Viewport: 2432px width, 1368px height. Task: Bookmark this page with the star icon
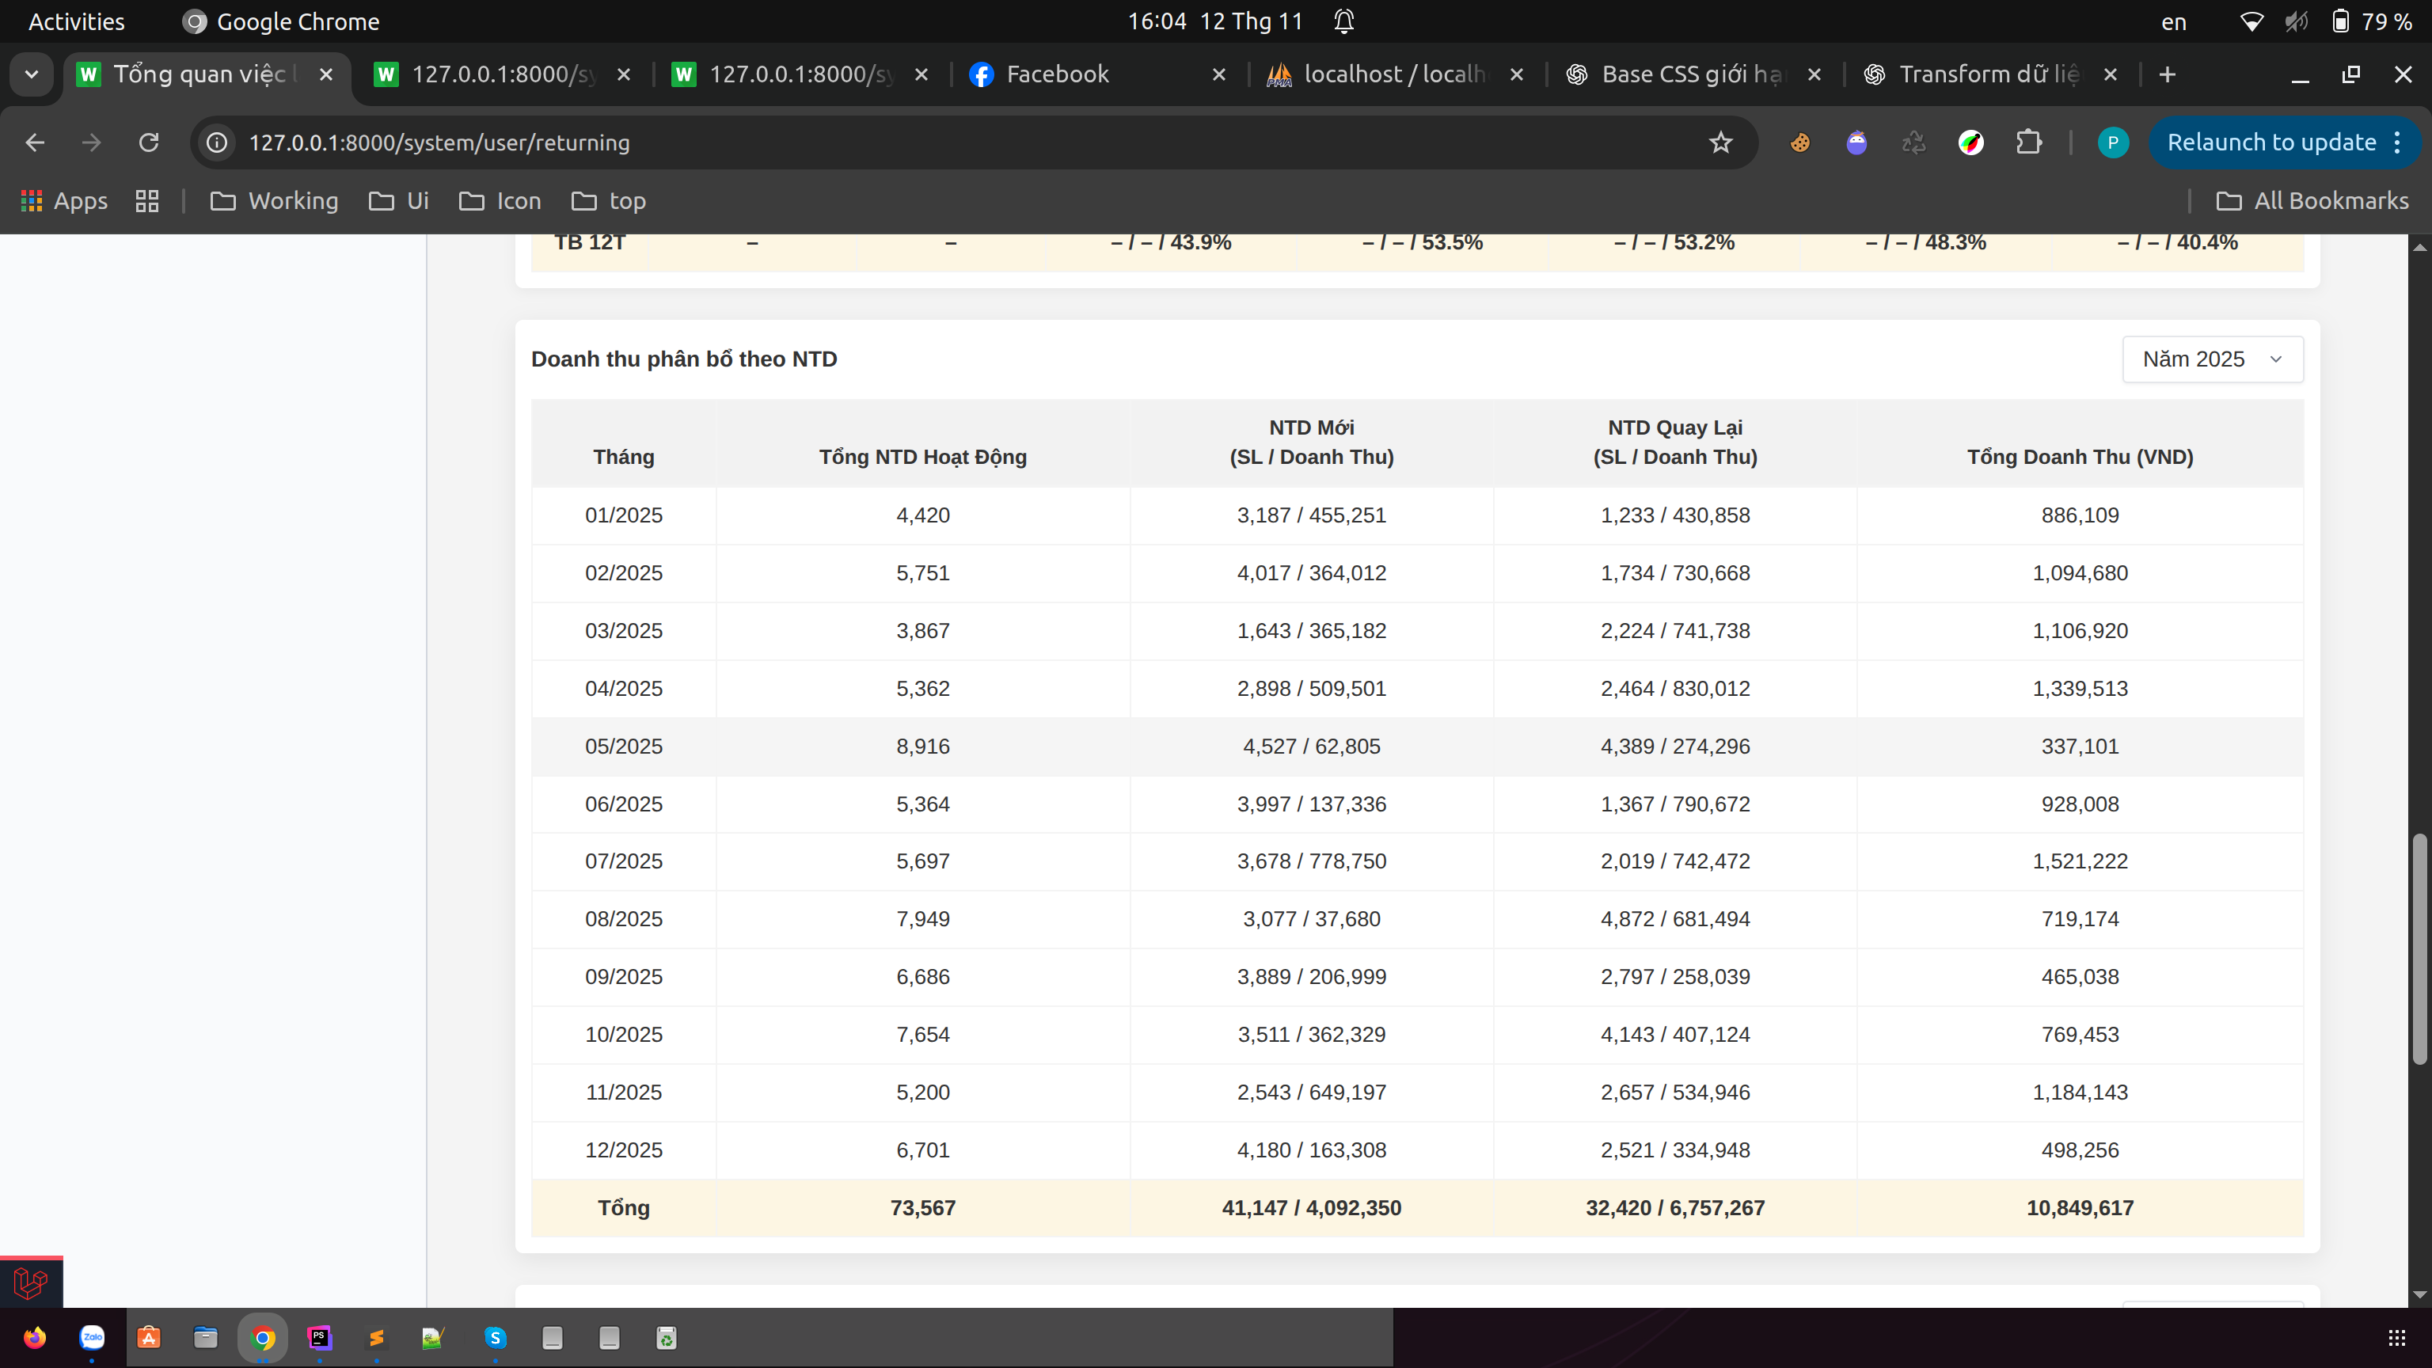coord(1720,142)
